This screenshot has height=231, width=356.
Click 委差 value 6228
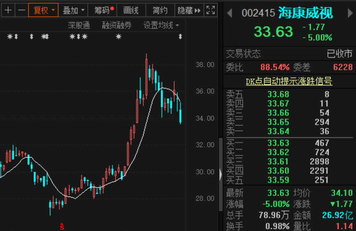pyautogui.click(x=343, y=67)
